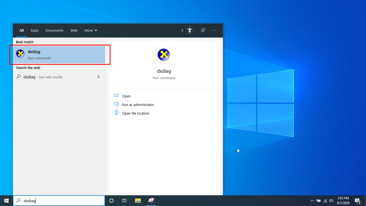Run dxdiag as administrator
Screen dimensions: 366x206
[138, 105]
